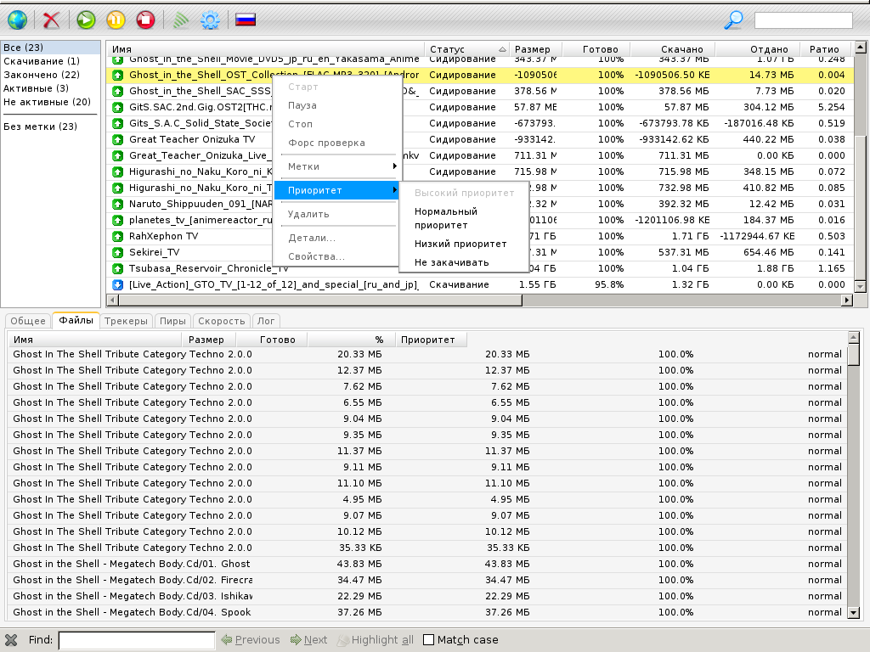Click files list scroll-down arrow
The width and height of the screenshot is (870, 652).
coord(854,613)
